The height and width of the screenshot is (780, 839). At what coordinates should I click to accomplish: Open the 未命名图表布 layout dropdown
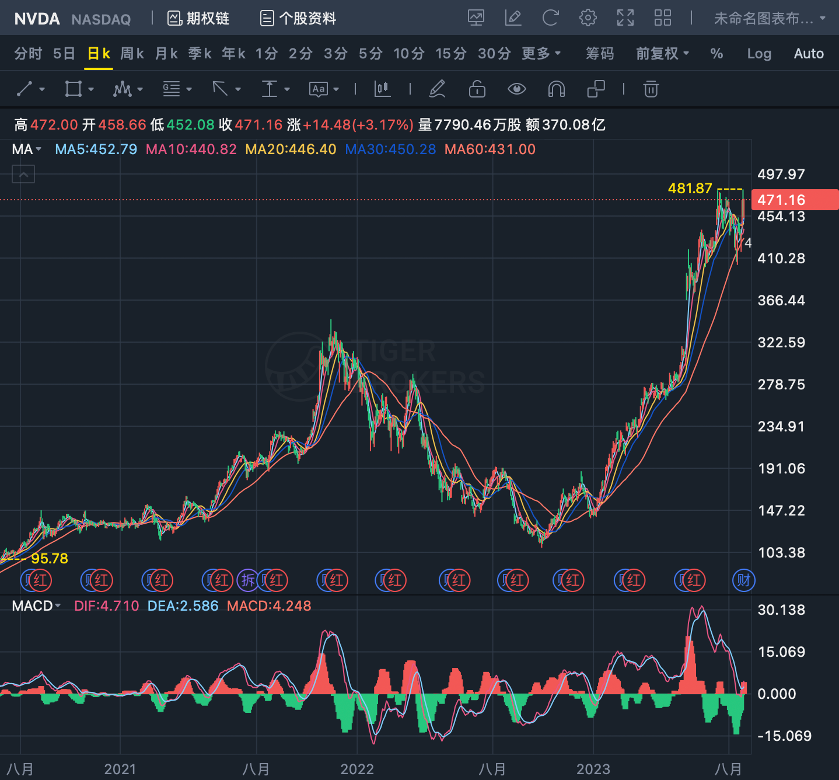[770, 19]
